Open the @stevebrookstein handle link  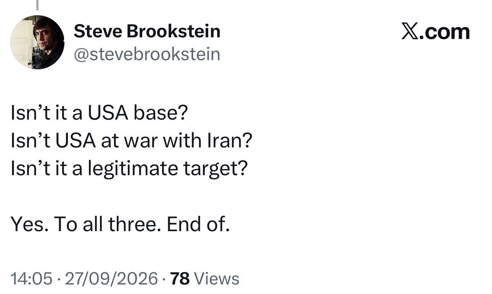[x=147, y=54]
